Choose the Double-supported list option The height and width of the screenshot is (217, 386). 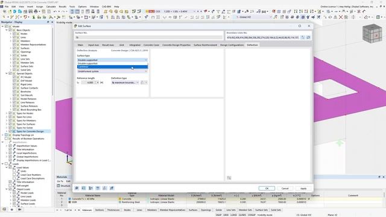(x=112, y=63)
